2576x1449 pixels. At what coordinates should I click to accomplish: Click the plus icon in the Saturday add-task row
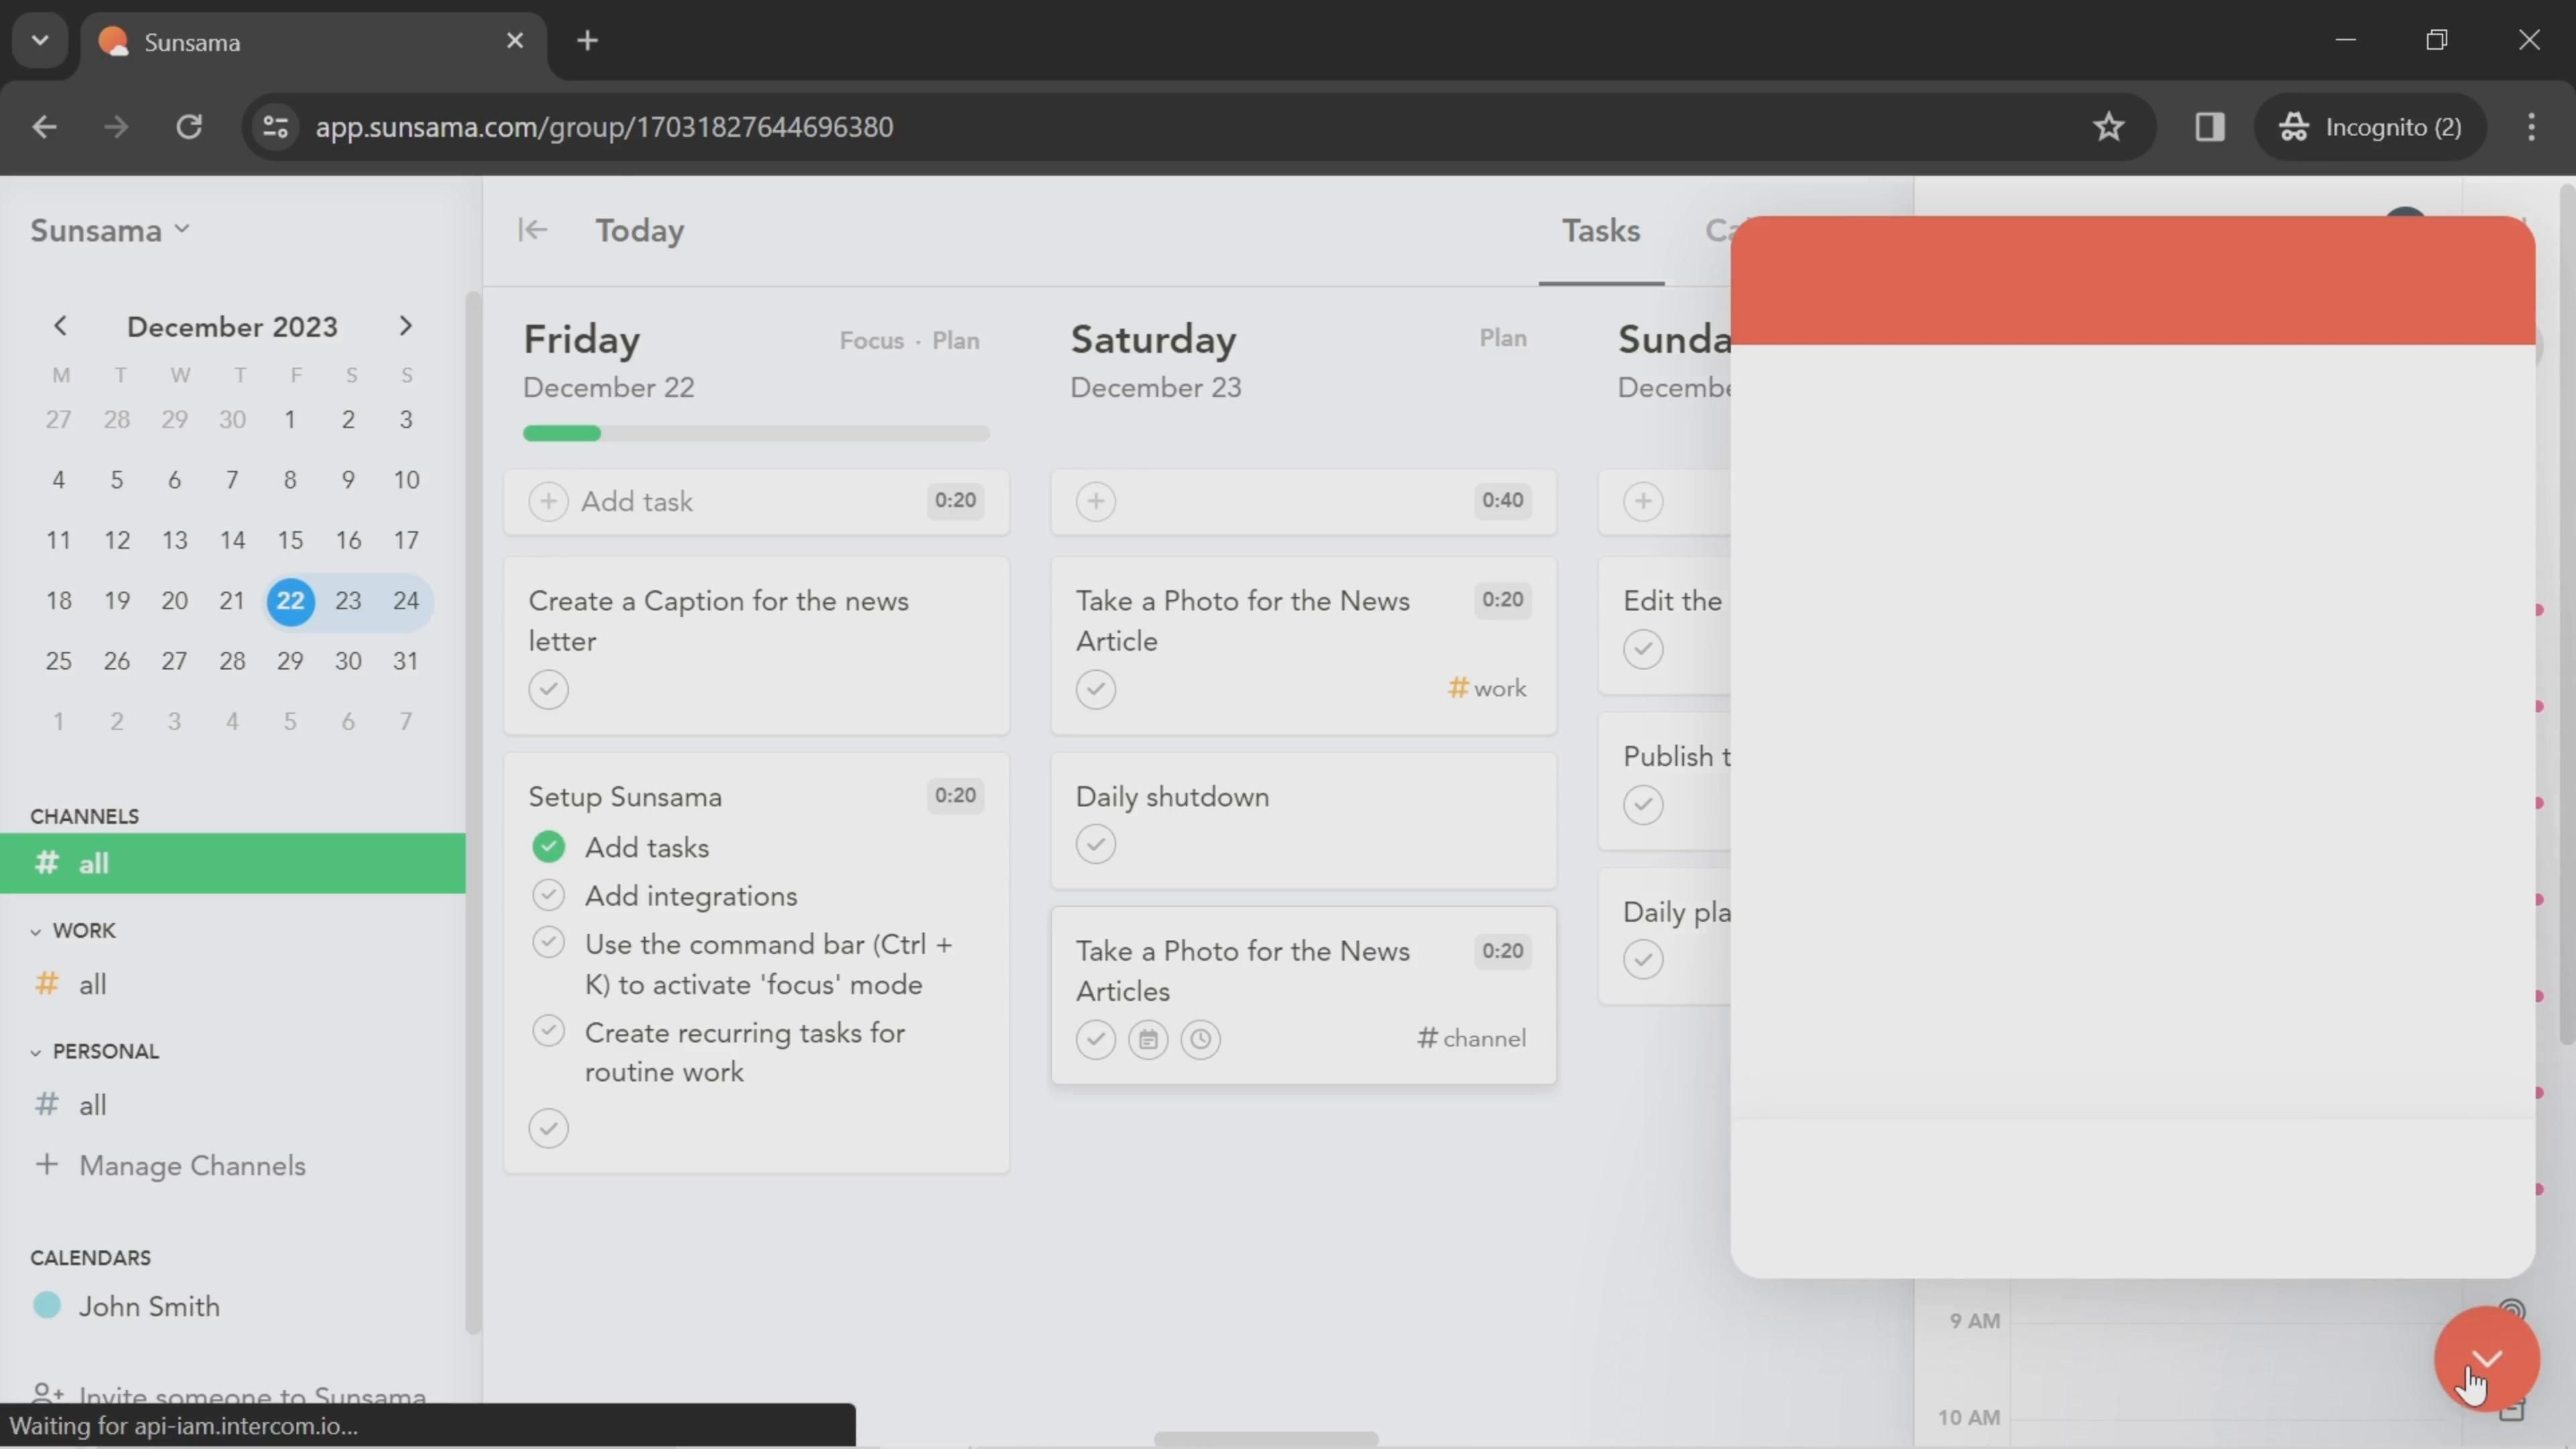(x=1096, y=501)
